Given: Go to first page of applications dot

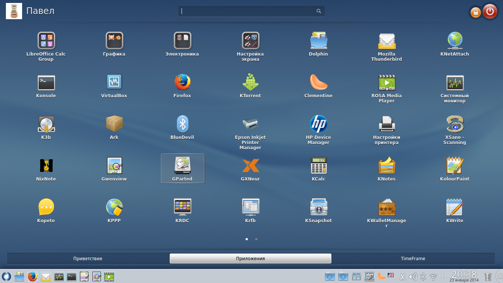Looking at the screenshot, I should point(247,239).
